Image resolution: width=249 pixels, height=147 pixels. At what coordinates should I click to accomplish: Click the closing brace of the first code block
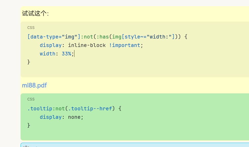(x=29, y=62)
